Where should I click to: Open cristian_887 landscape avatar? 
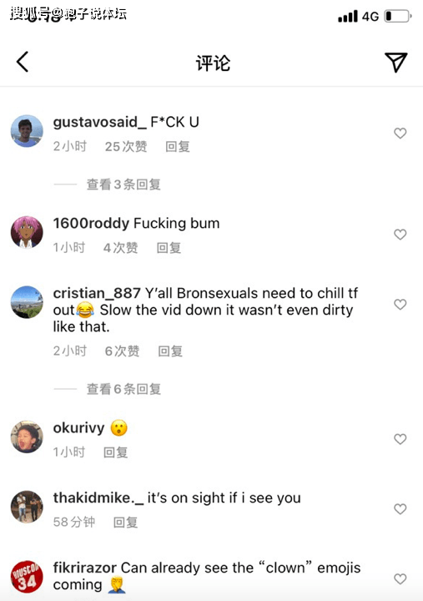click(27, 302)
